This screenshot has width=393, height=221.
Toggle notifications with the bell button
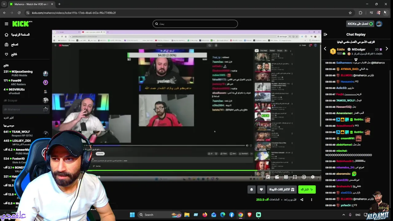pyautogui.click(x=251, y=189)
